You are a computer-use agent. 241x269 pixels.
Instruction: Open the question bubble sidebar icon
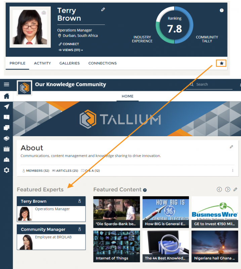click(6, 117)
